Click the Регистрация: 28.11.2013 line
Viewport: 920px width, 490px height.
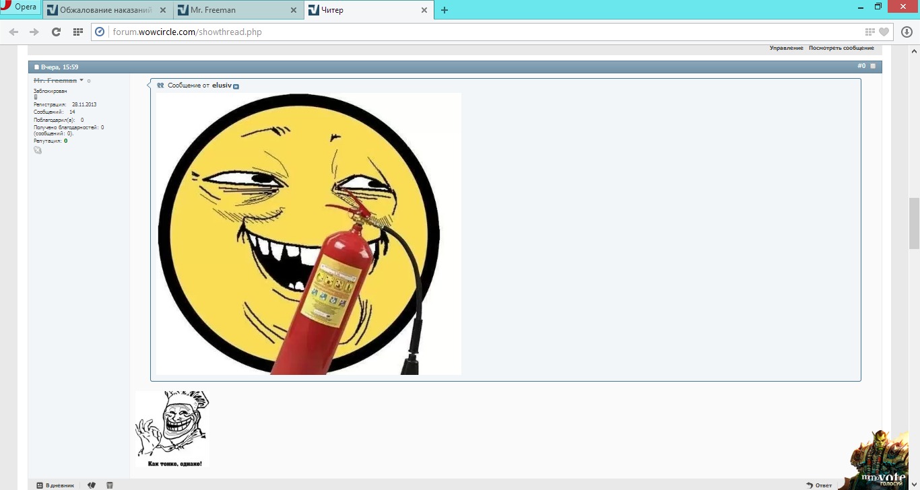point(65,104)
